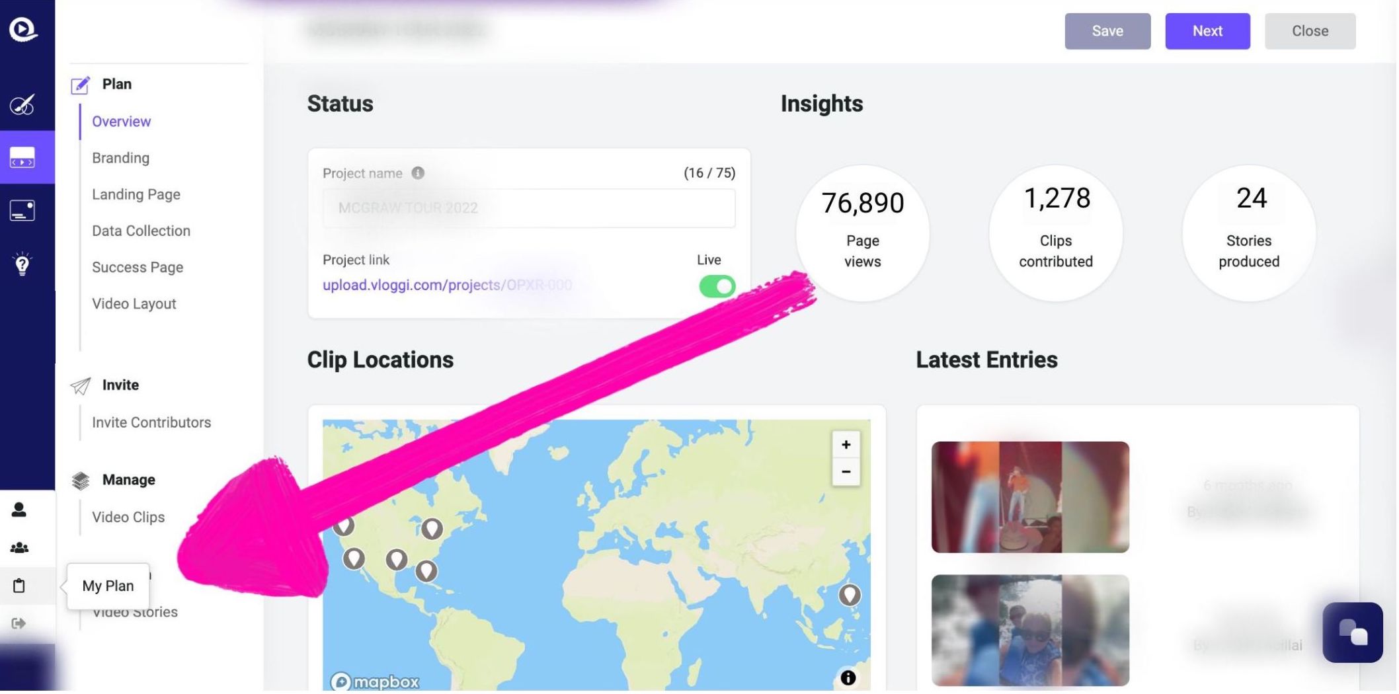
Task: Open the lightbulb tips icon
Action: [22, 264]
